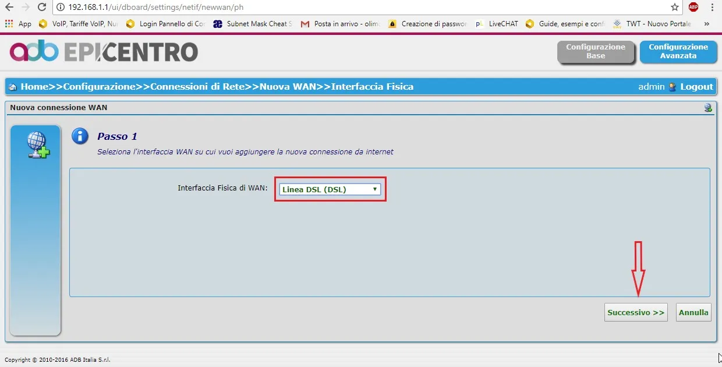This screenshot has width=722, height=367.
Task: Click the blue info icon beside Passo 1
Action: 80,136
